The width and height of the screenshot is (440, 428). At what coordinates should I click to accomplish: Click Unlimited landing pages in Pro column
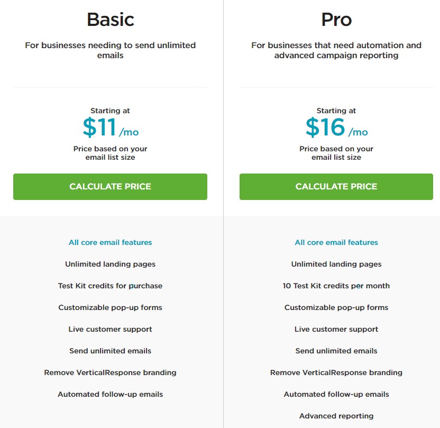tap(336, 264)
